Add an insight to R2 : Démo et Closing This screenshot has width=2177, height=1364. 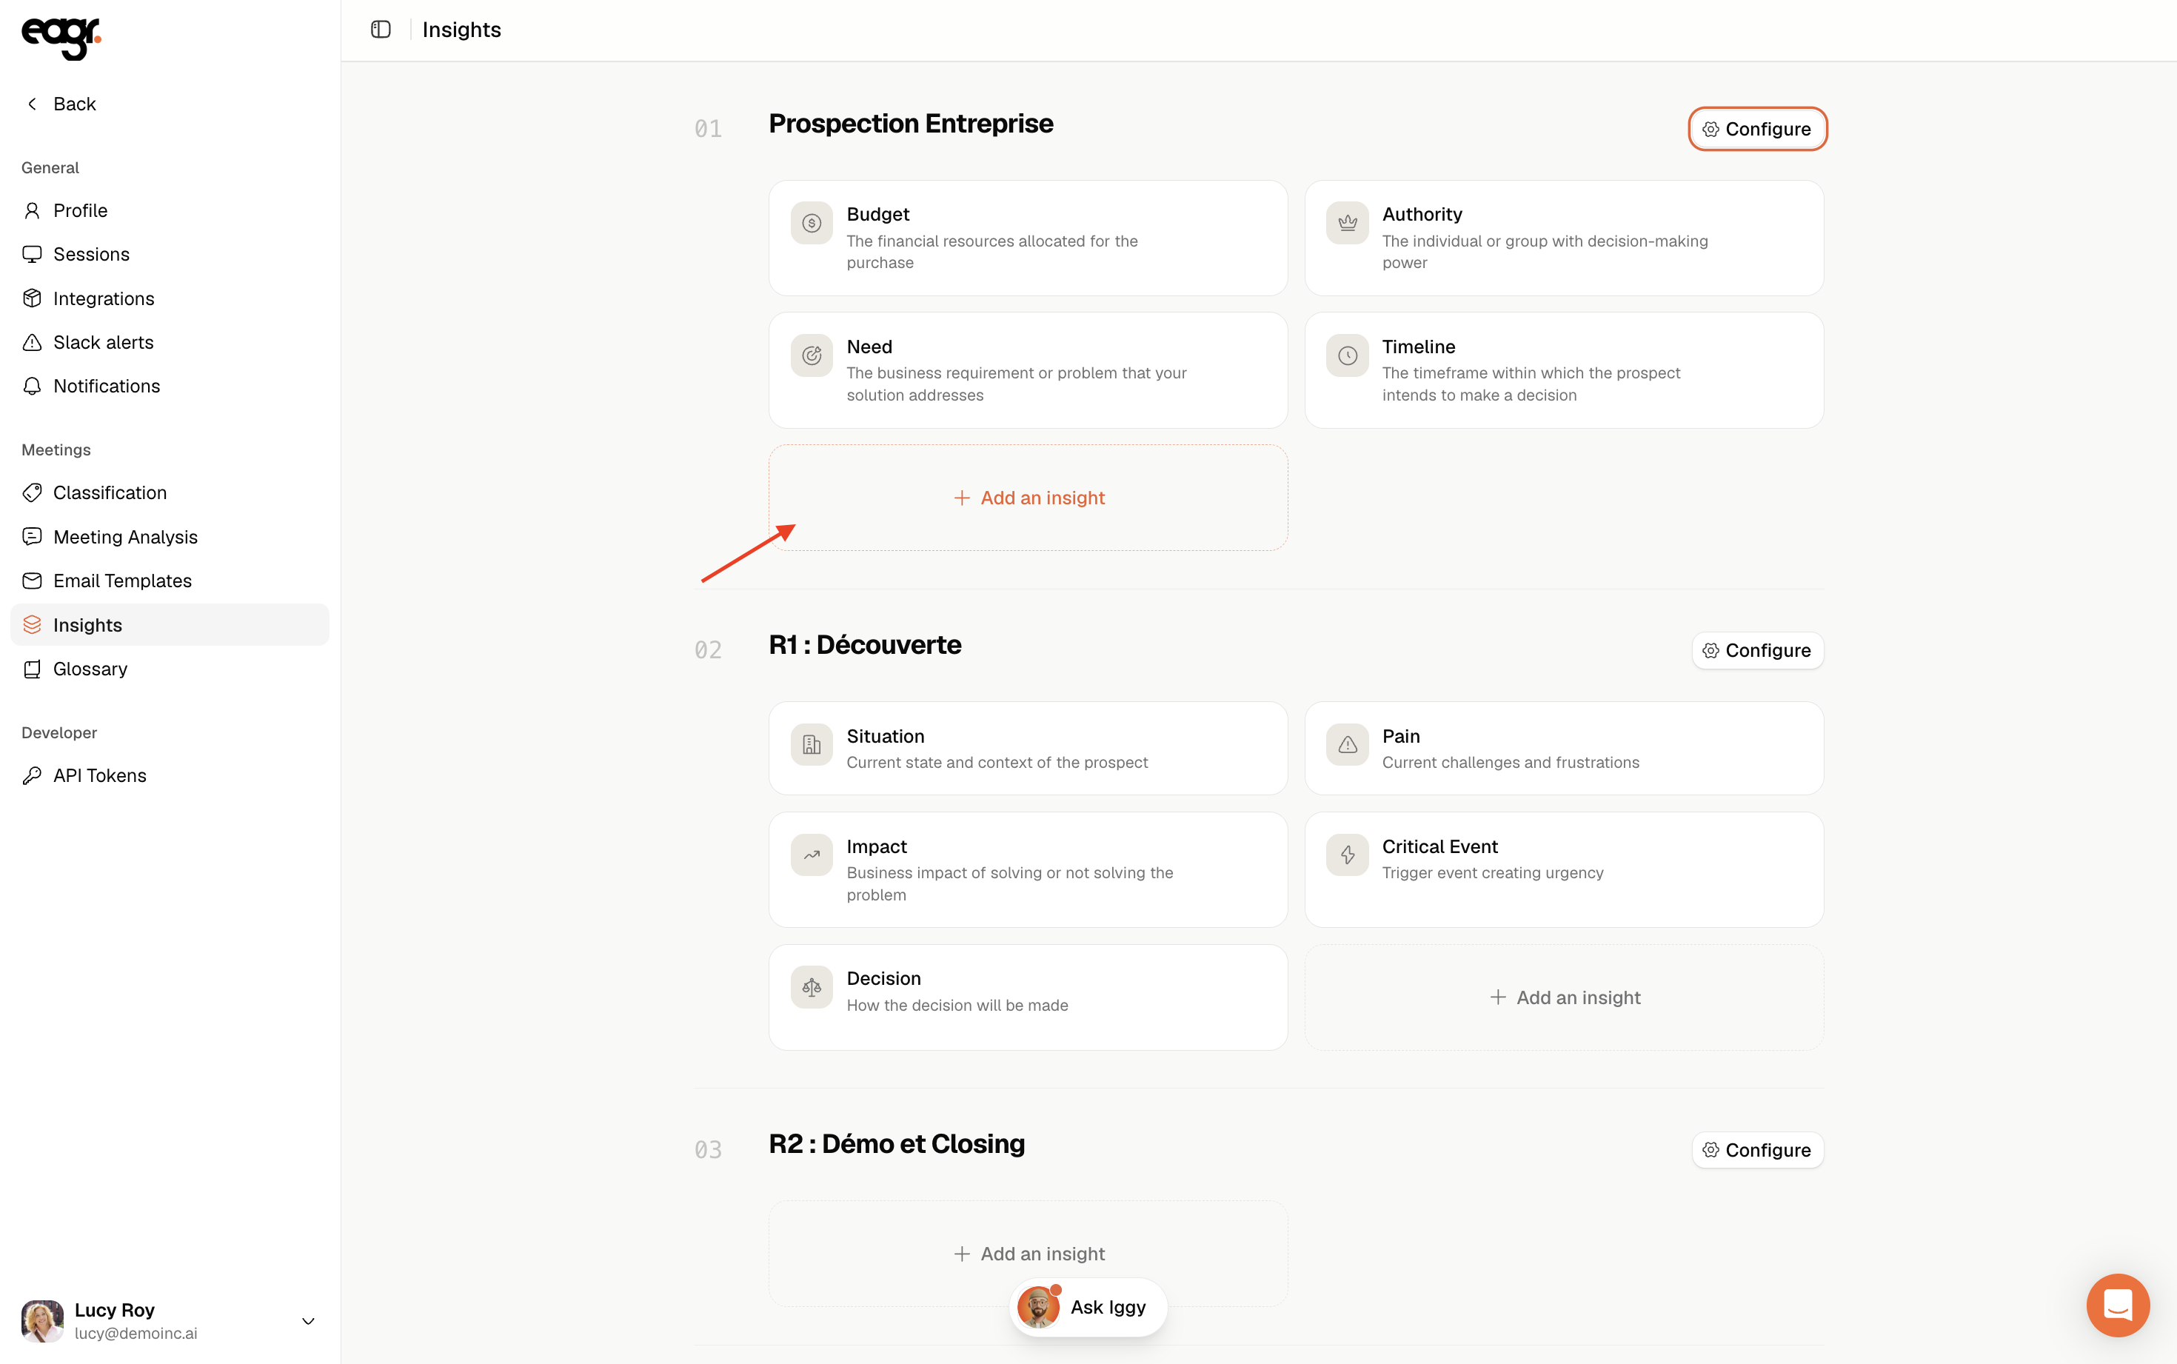(x=1028, y=1254)
